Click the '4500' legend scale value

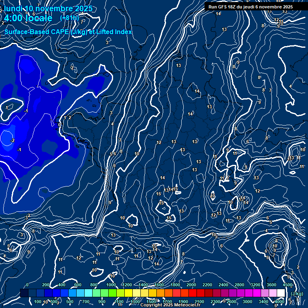[x=288, y=285]
